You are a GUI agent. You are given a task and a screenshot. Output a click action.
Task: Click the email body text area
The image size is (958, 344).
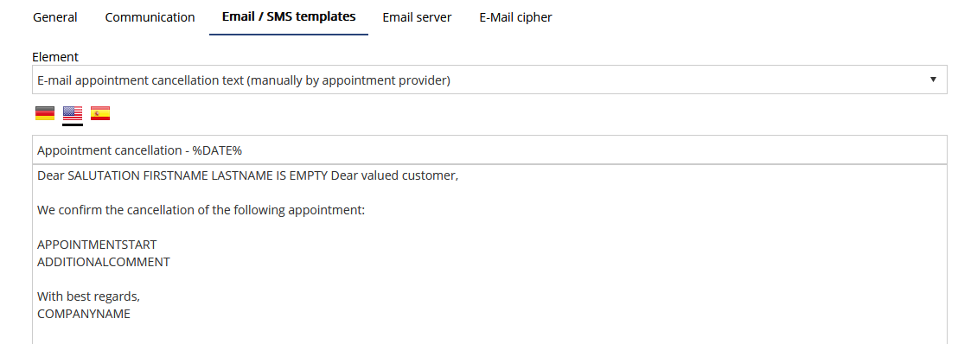(x=489, y=254)
